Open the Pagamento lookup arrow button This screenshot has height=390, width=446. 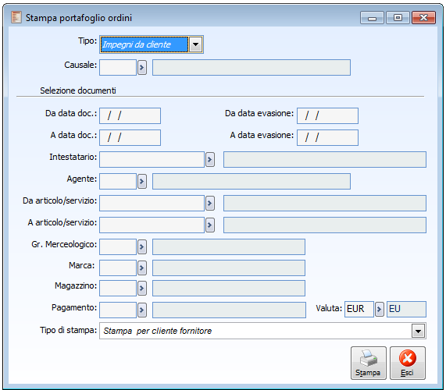point(142,310)
